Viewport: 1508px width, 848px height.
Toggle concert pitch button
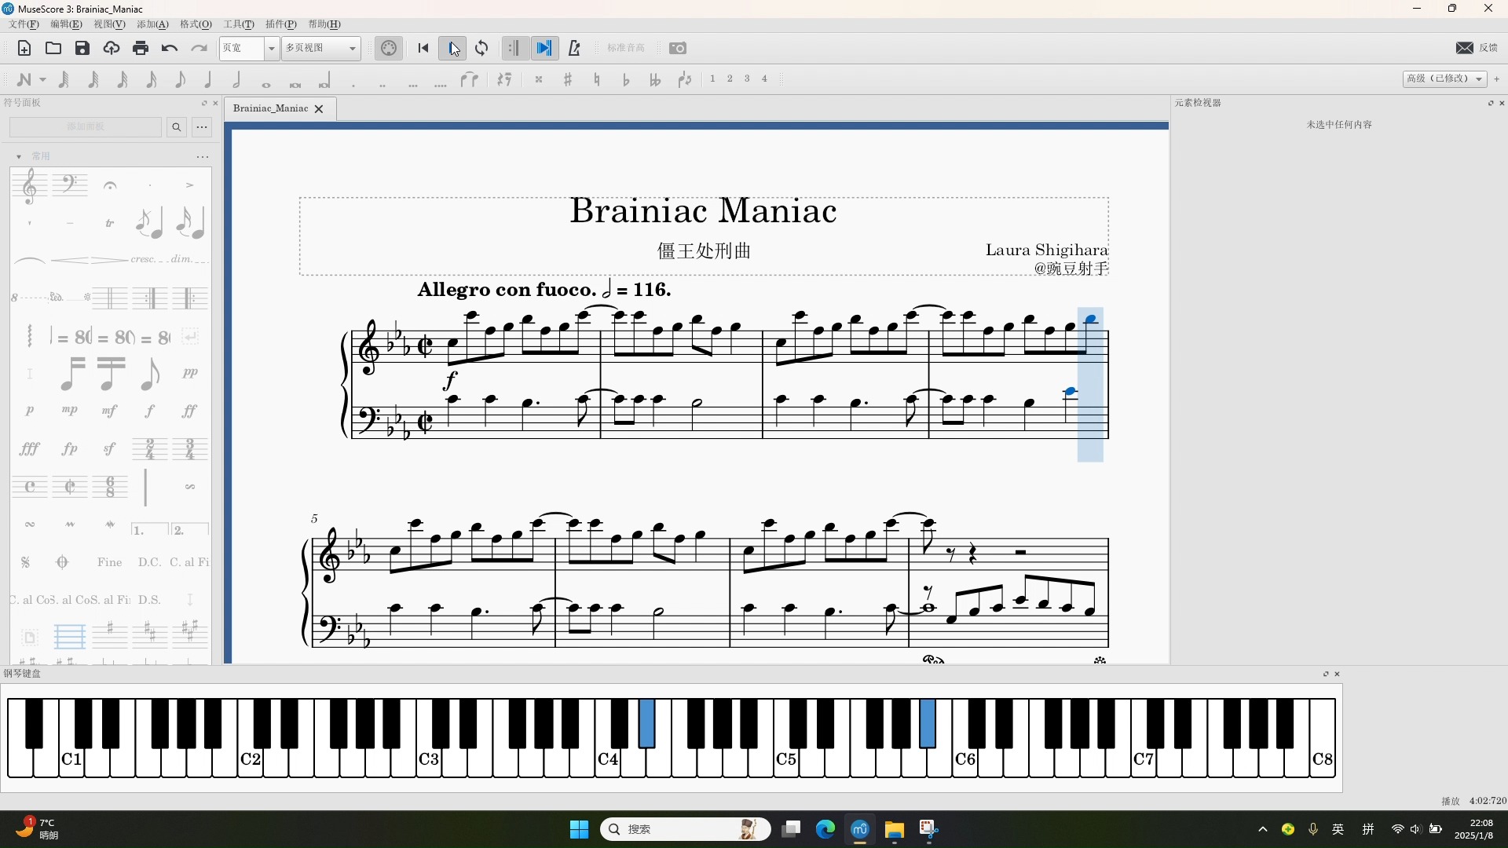626,49
